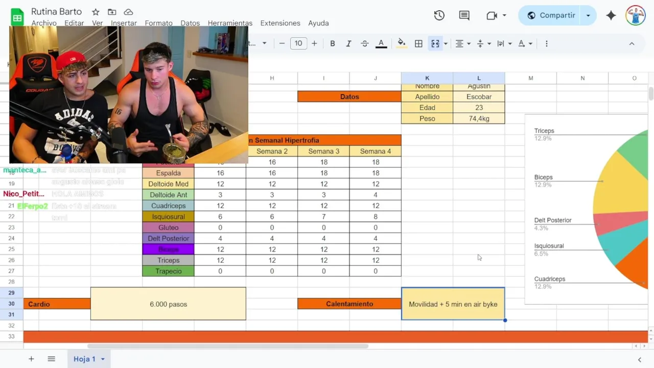Toggle strikethrough formatting
Screen dimensions: 654x368
click(364, 43)
